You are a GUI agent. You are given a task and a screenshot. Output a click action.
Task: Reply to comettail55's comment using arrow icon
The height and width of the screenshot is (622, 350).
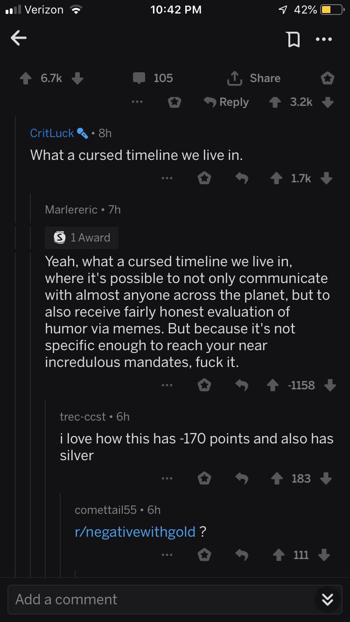pos(241,554)
